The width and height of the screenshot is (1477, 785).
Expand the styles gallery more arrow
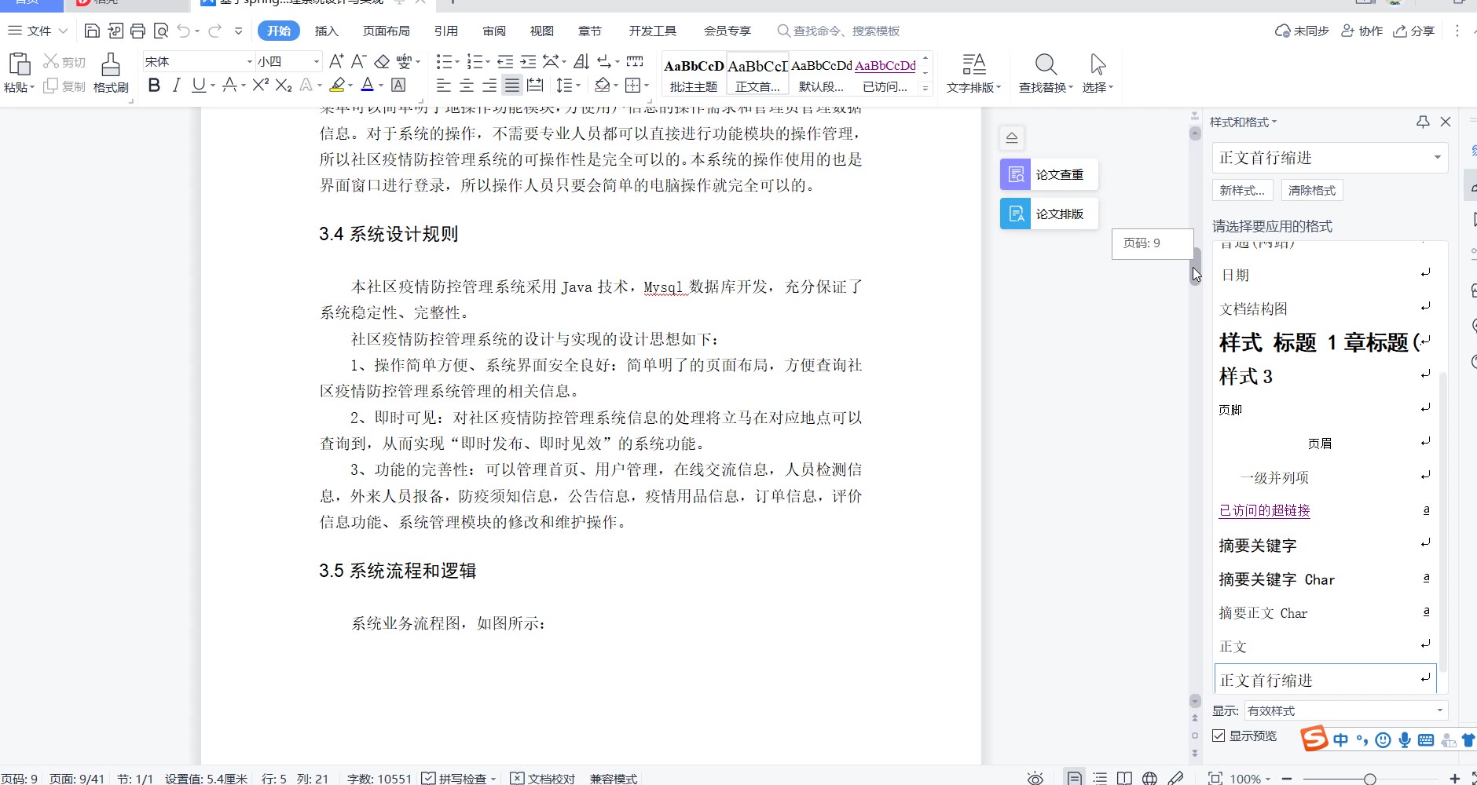(x=925, y=88)
